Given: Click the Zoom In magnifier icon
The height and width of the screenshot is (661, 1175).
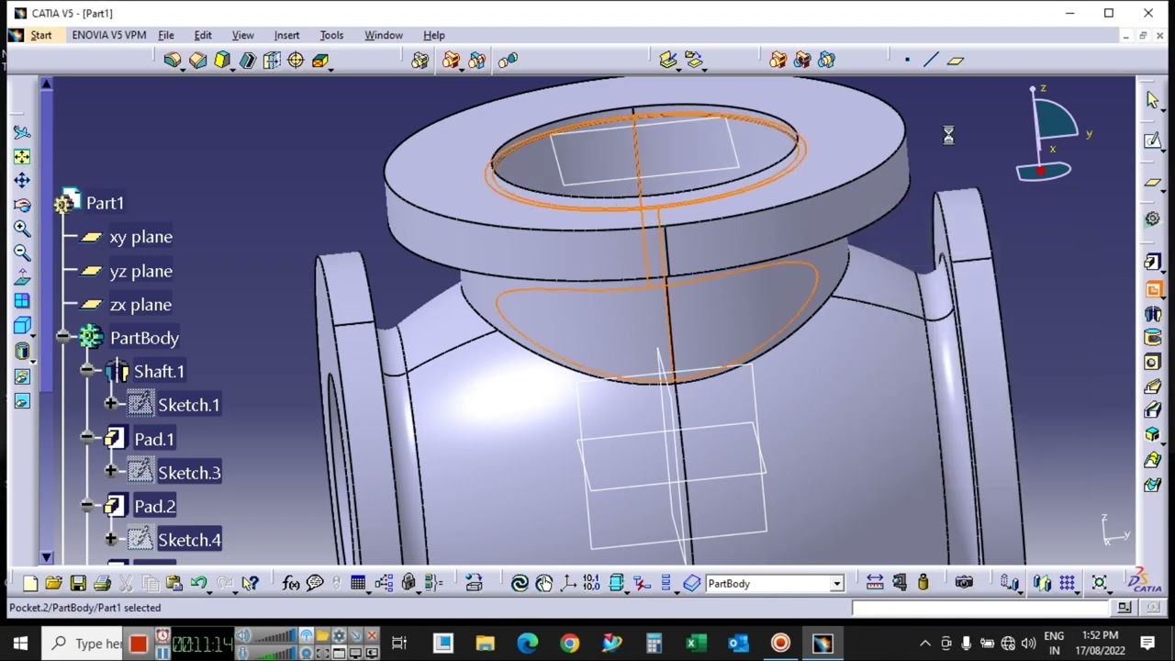Looking at the screenshot, I should (22, 229).
